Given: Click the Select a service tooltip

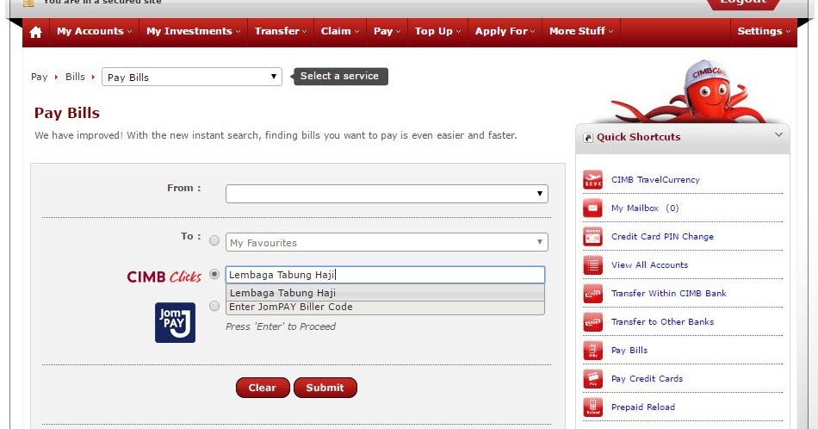Looking at the screenshot, I should click(339, 76).
